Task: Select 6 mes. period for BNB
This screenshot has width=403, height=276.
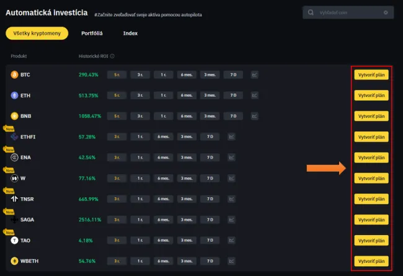Action: 187,116
